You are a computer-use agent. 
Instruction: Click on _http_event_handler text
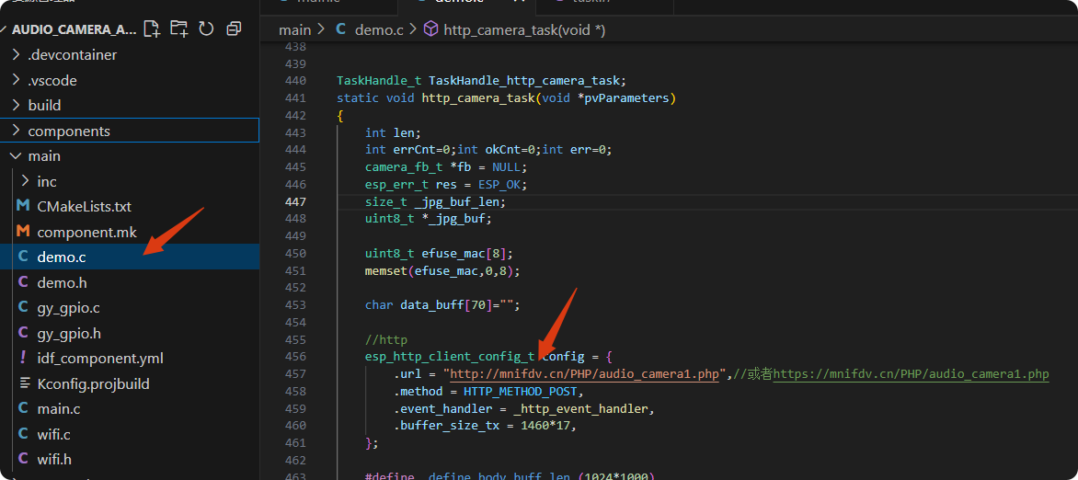(x=583, y=409)
